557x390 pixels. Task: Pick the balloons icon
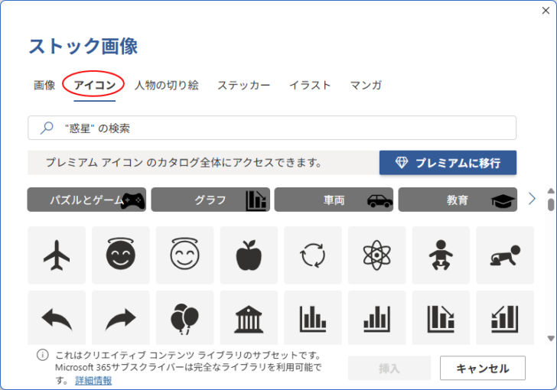click(x=184, y=318)
